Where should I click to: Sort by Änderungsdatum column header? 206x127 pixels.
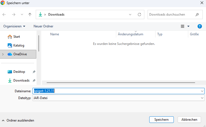click(131, 34)
